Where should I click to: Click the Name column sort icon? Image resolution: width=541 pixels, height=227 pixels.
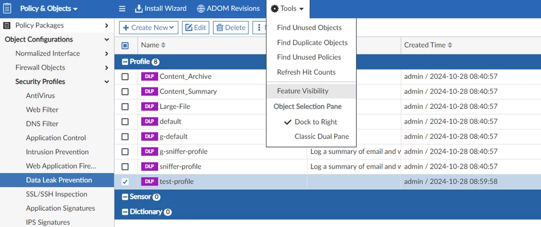coord(163,45)
